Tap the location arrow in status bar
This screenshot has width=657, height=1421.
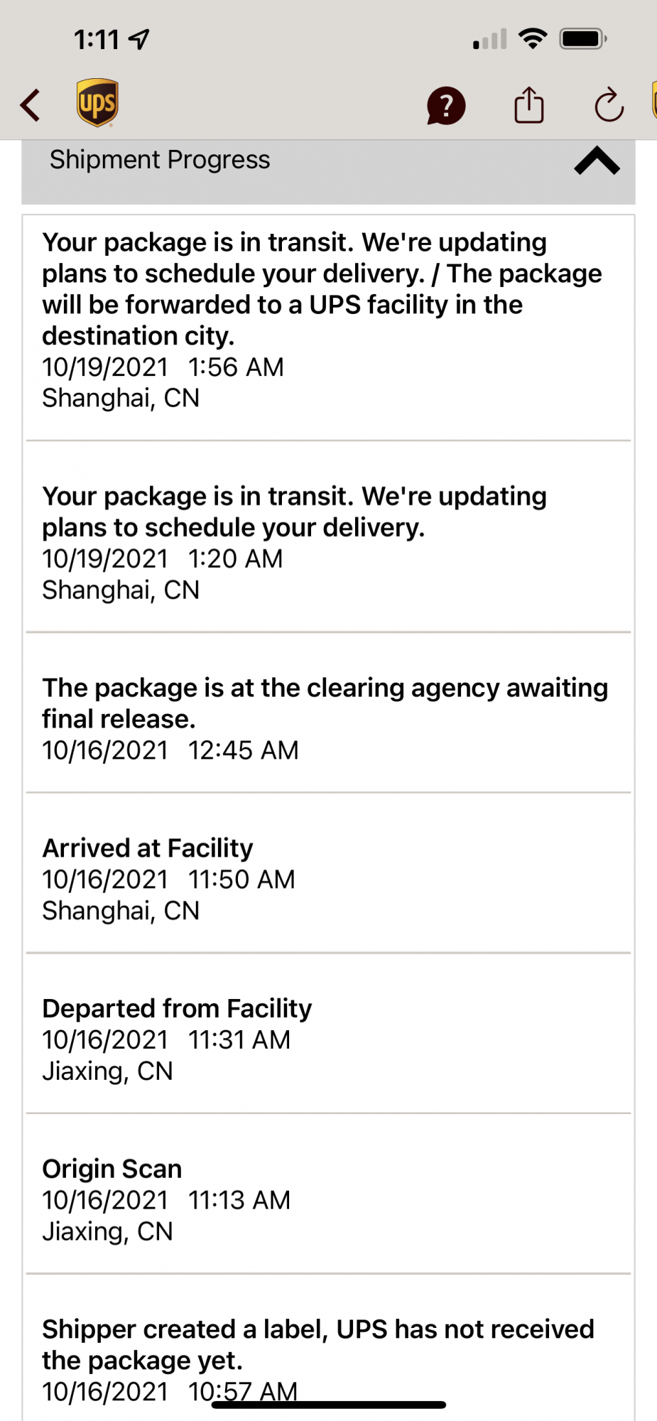tap(140, 40)
